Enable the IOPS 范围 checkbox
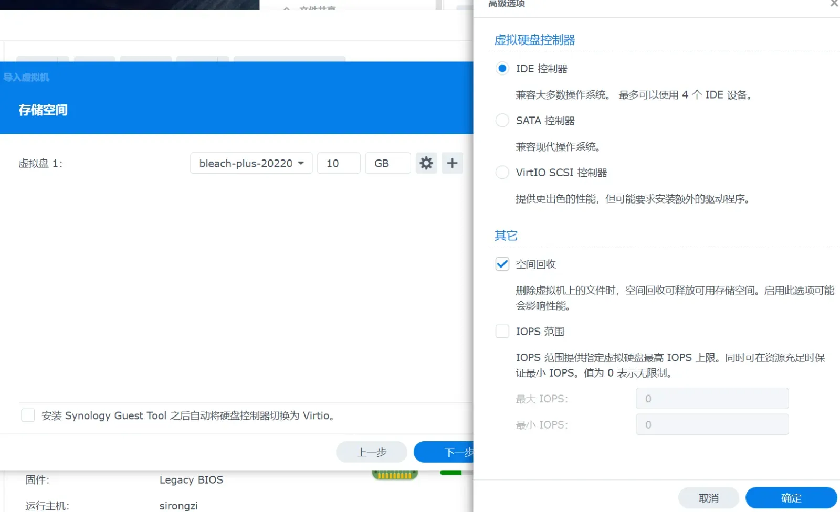The width and height of the screenshot is (840, 512). tap(502, 331)
